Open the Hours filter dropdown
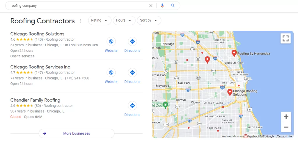This screenshot has height=142, width=298. pos(124,20)
